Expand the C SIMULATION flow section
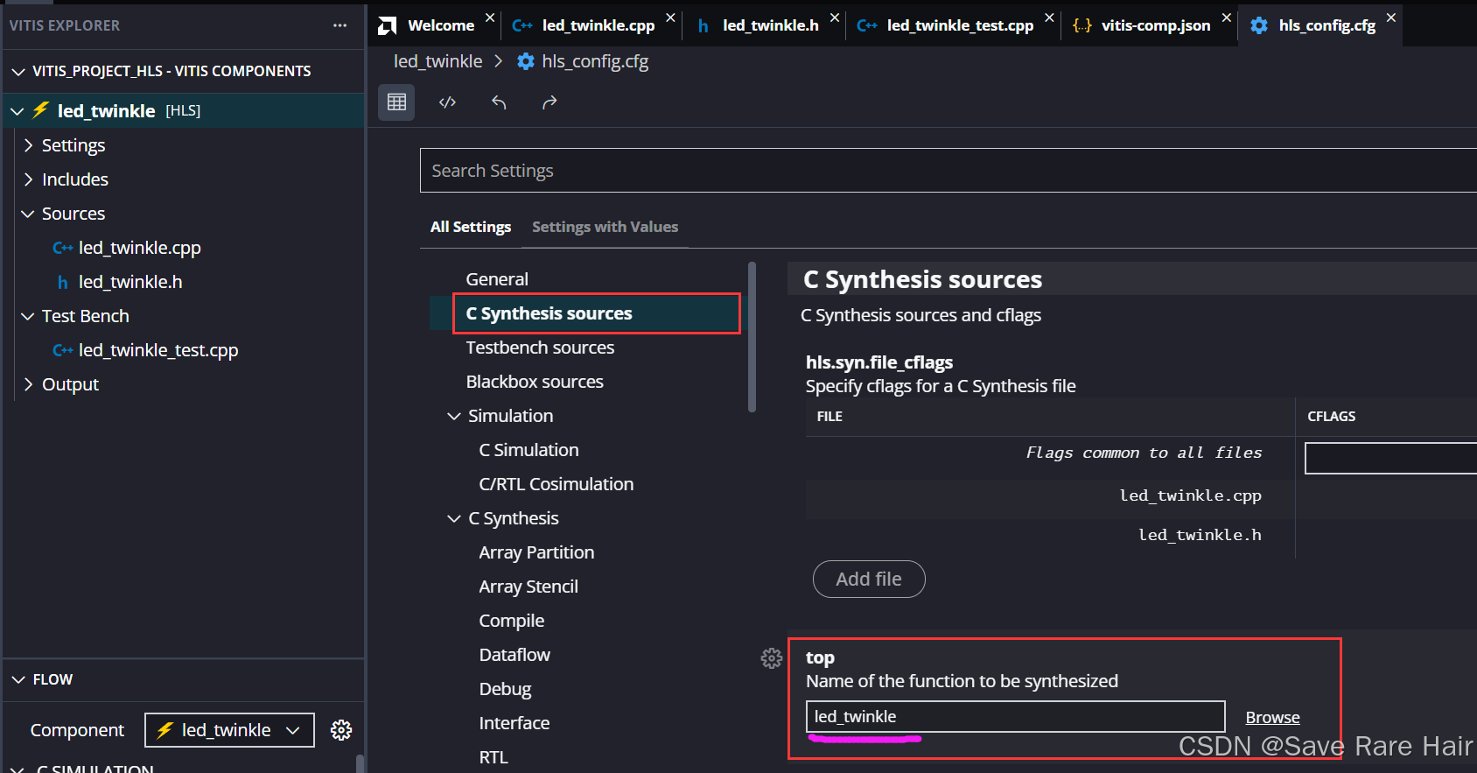Image resolution: width=1477 pixels, height=773 pixels. pyautogui.click(x=18, y=769)
